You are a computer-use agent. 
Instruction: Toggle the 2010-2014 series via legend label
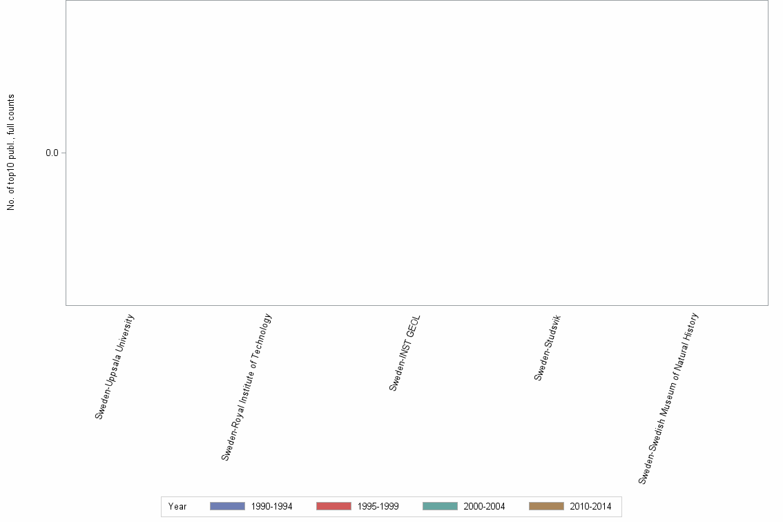(x=592, y=506)
